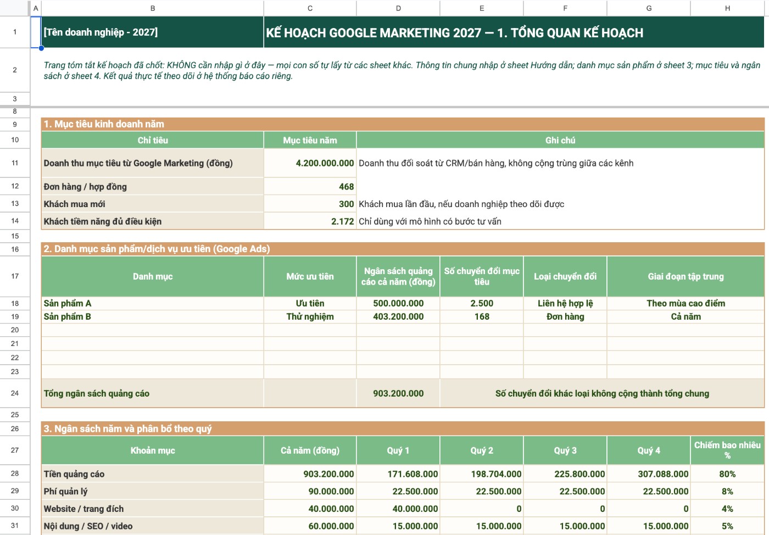Select section header '3. Ngân sách năm và phân bổ theo quý'
This screenshot has height=535, width=769.
(403, 428)
